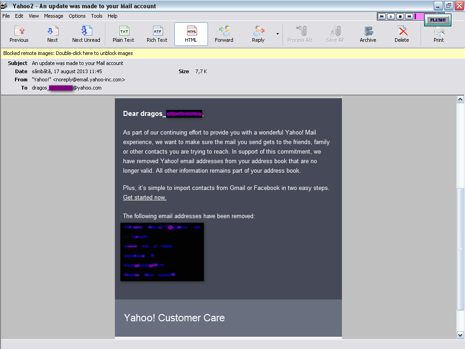Viewport: 465px width, 349px height.
Task: Forward this Yahoo message
Action: [x=224, y=34]
